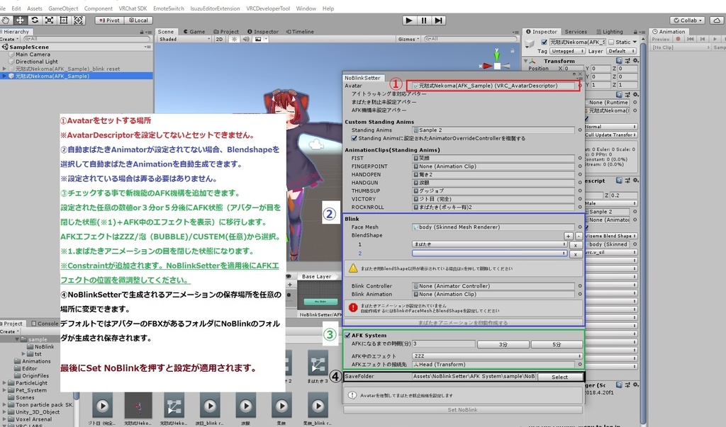Select the Rect Transform tool
The image size is (726, 427).
(63, 21)
